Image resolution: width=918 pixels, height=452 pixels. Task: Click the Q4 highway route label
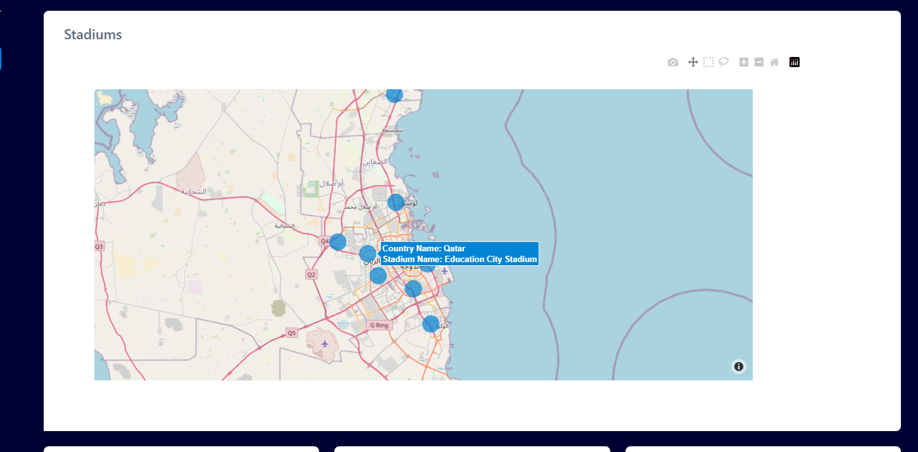point(325,239)
